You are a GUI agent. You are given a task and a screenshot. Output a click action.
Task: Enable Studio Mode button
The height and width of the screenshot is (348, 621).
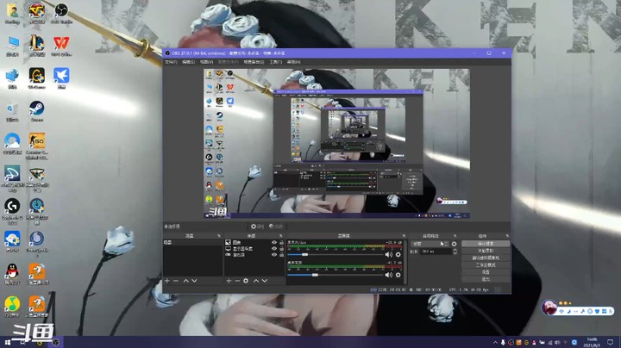(486, 265)
